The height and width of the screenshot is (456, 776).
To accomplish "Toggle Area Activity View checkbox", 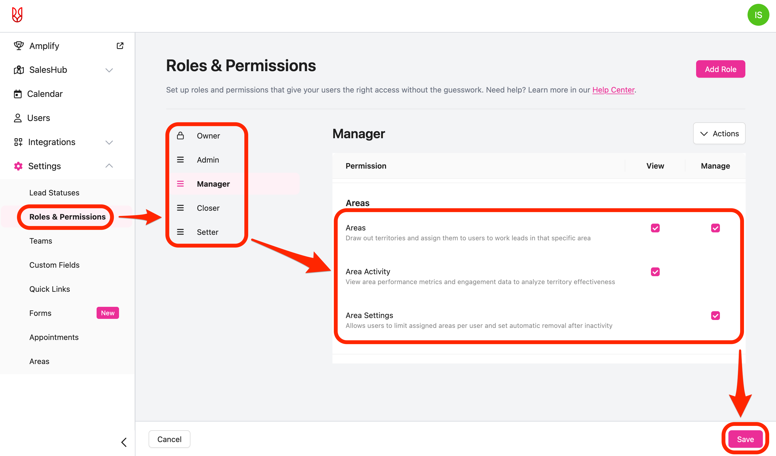I will [655, 272].
